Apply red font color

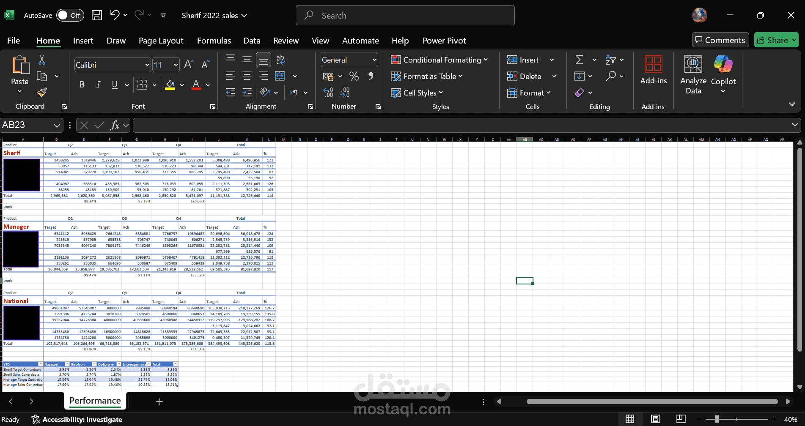tap(196, 85)
